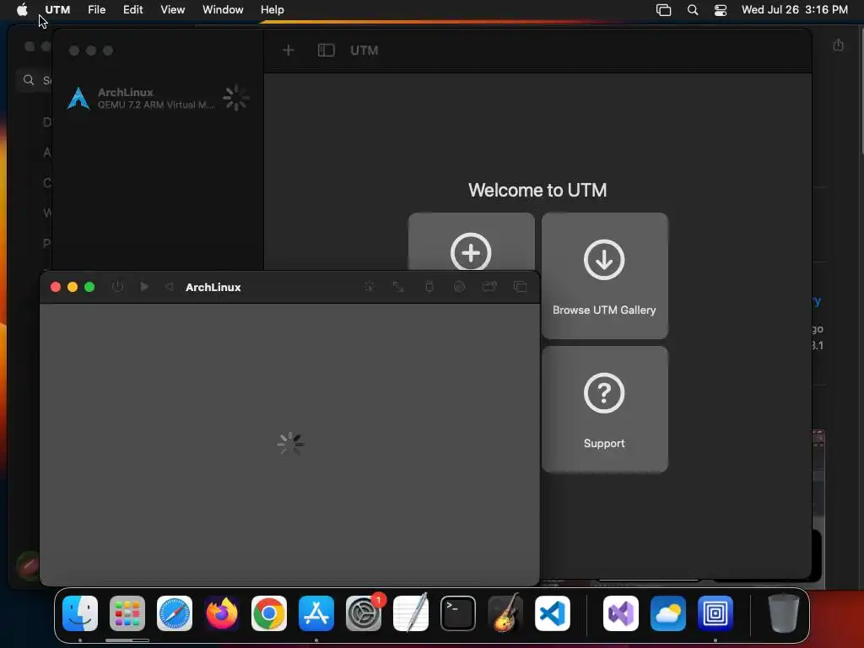The height and width of the screenshot is (648, 864).
Task: Open Finder from the dock
Action: click(x=80, y=613)
